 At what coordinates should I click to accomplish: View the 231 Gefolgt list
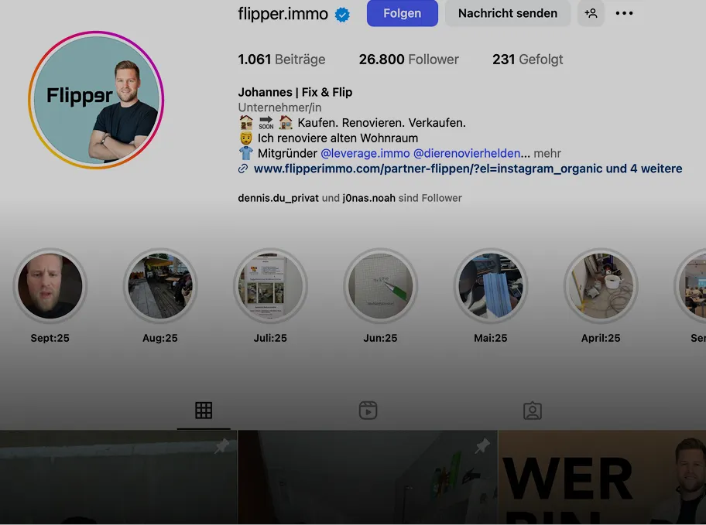point(527,60)
